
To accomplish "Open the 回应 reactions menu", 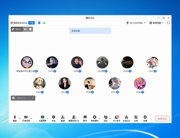I will pyautogui.click(x=106, y=117).
